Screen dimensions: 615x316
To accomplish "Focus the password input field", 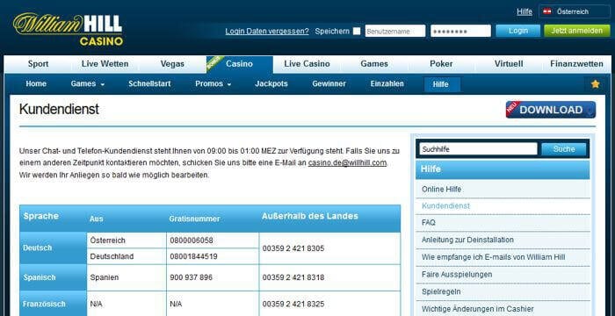I will tap(460, 31).
